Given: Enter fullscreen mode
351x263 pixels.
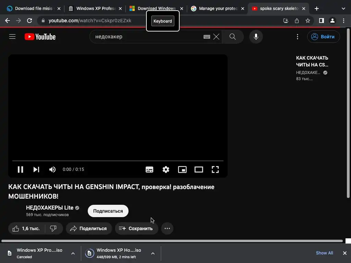Looking at the screenshot, I should pos(215,170).
